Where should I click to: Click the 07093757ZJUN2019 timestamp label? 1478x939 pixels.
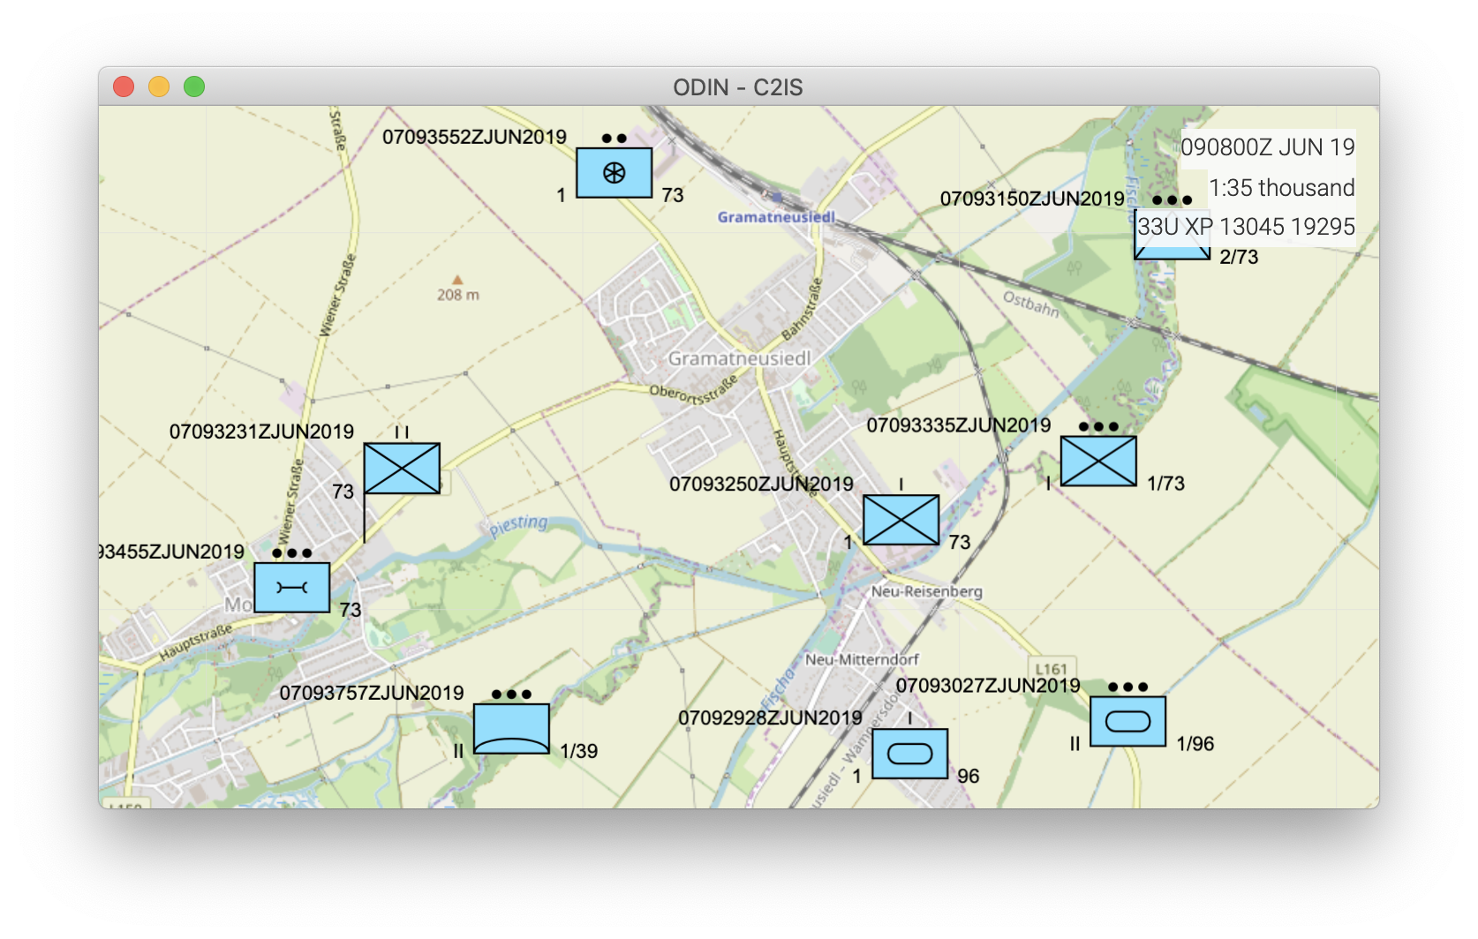click(x=373, y=694)
